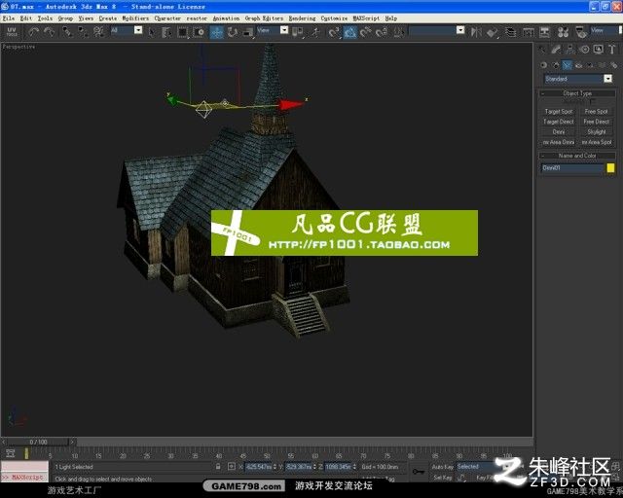Toggle the Auto Key button

click(x=442, y=467)
